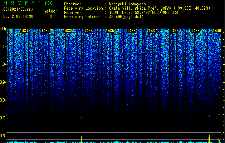Click the 1.1 frequency axis label
The height and width of the screenshot is (143, 225).
[x=3, y=46]
